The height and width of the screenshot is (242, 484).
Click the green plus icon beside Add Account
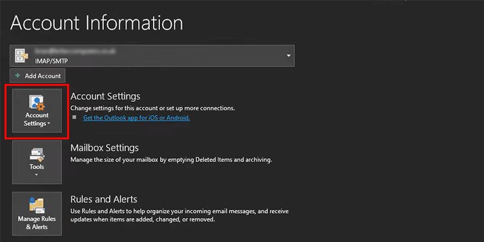[x=18, y=76]
